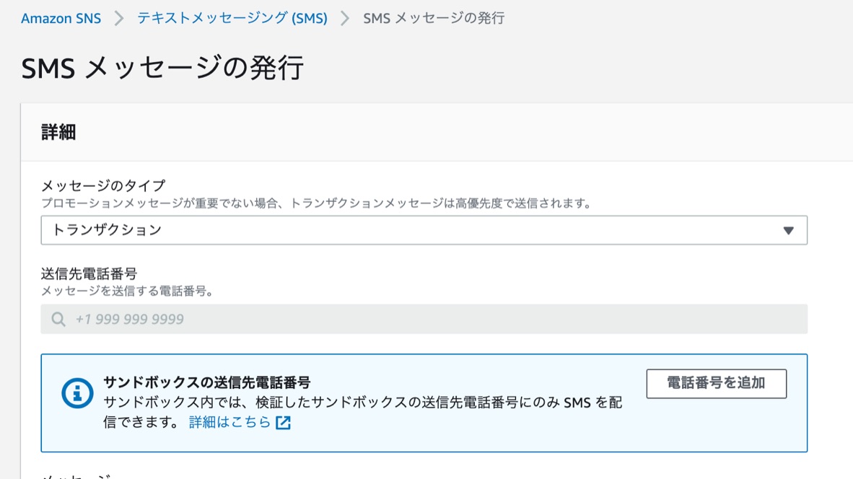853x479 pixels.
Task: Click the external link icon after 詳細はこちら
Action: (x=283, y=422)
